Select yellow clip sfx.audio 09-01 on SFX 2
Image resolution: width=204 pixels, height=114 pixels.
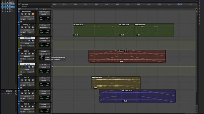click(116, 83)
